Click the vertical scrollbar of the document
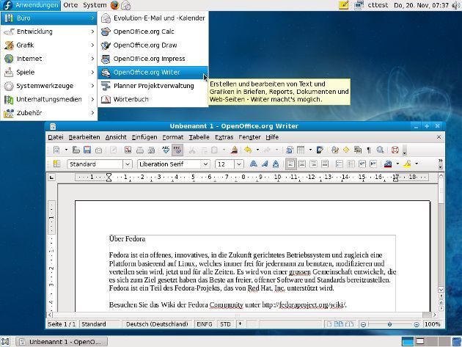The width and height of the screenshot is (462, 347). click(x=441, y=233)
